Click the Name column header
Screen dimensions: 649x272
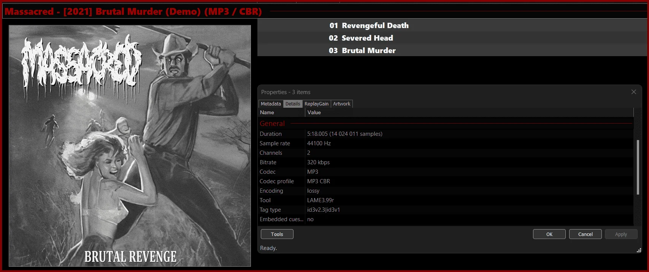(282, 112)
